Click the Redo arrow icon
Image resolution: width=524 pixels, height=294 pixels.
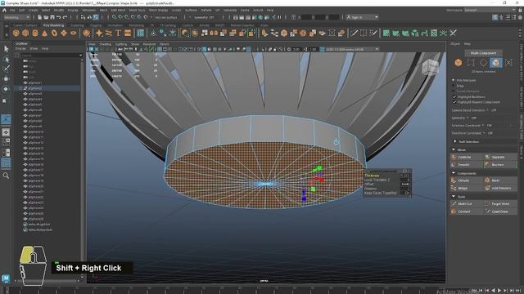pos(65,17)
